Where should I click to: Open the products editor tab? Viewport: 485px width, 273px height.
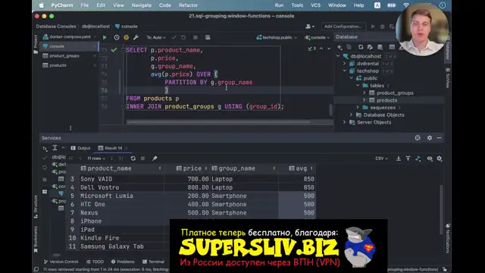pos(58,65)
